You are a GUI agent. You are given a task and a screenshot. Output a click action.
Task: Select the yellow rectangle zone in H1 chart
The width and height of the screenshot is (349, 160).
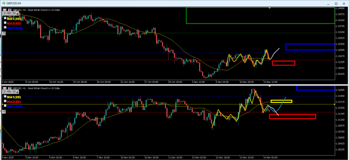(x=281, y=101)
